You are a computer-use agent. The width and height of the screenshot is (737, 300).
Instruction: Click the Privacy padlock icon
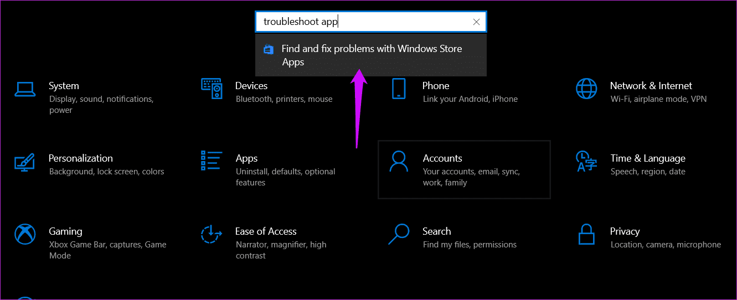[586, 234]
